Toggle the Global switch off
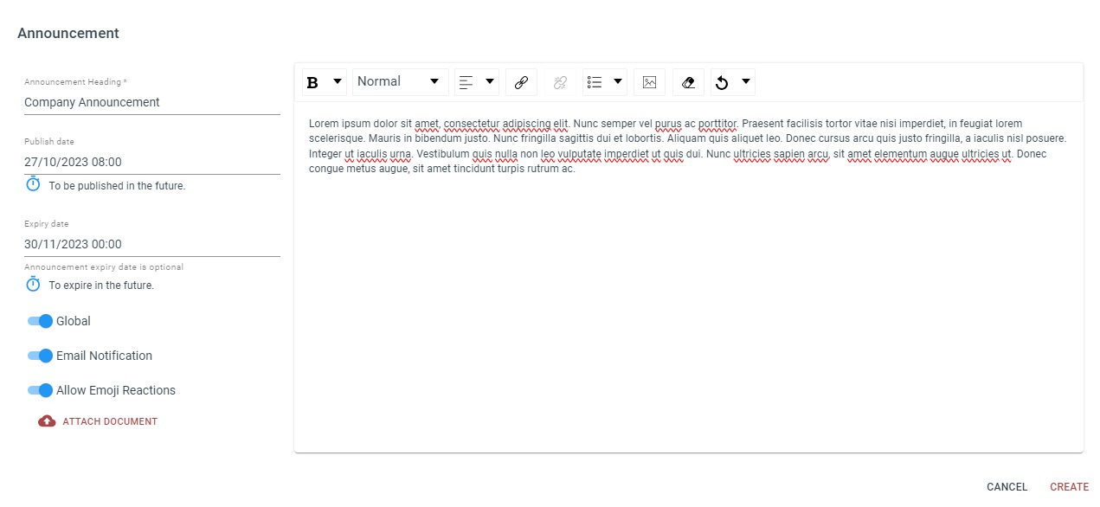 40,321
